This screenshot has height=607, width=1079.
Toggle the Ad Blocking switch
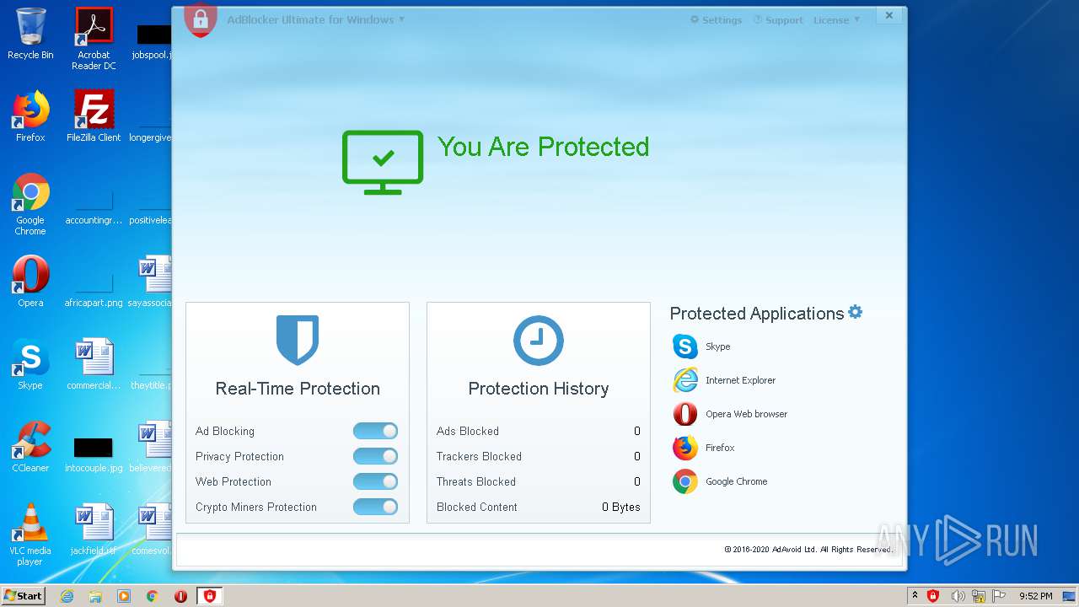tap(375, 431)
